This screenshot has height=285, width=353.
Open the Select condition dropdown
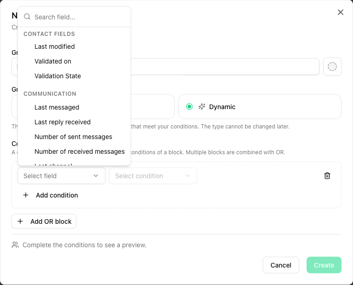[153, 176]
